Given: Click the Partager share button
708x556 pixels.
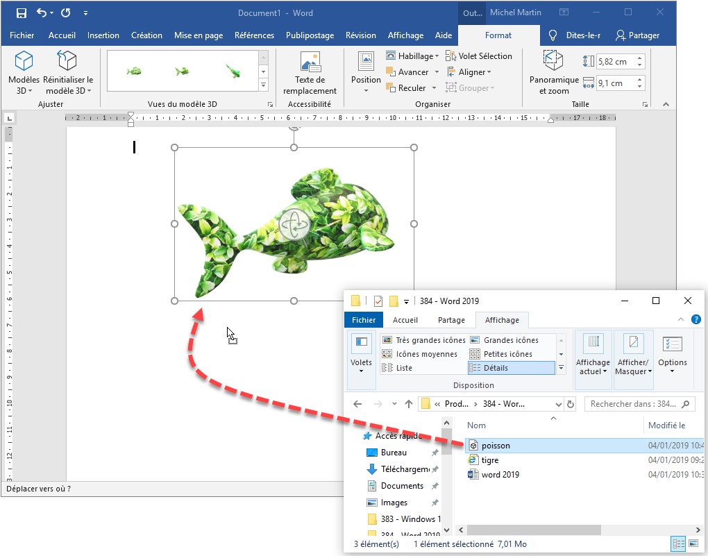Looking at the screenshot, I should tap(637, 35).
